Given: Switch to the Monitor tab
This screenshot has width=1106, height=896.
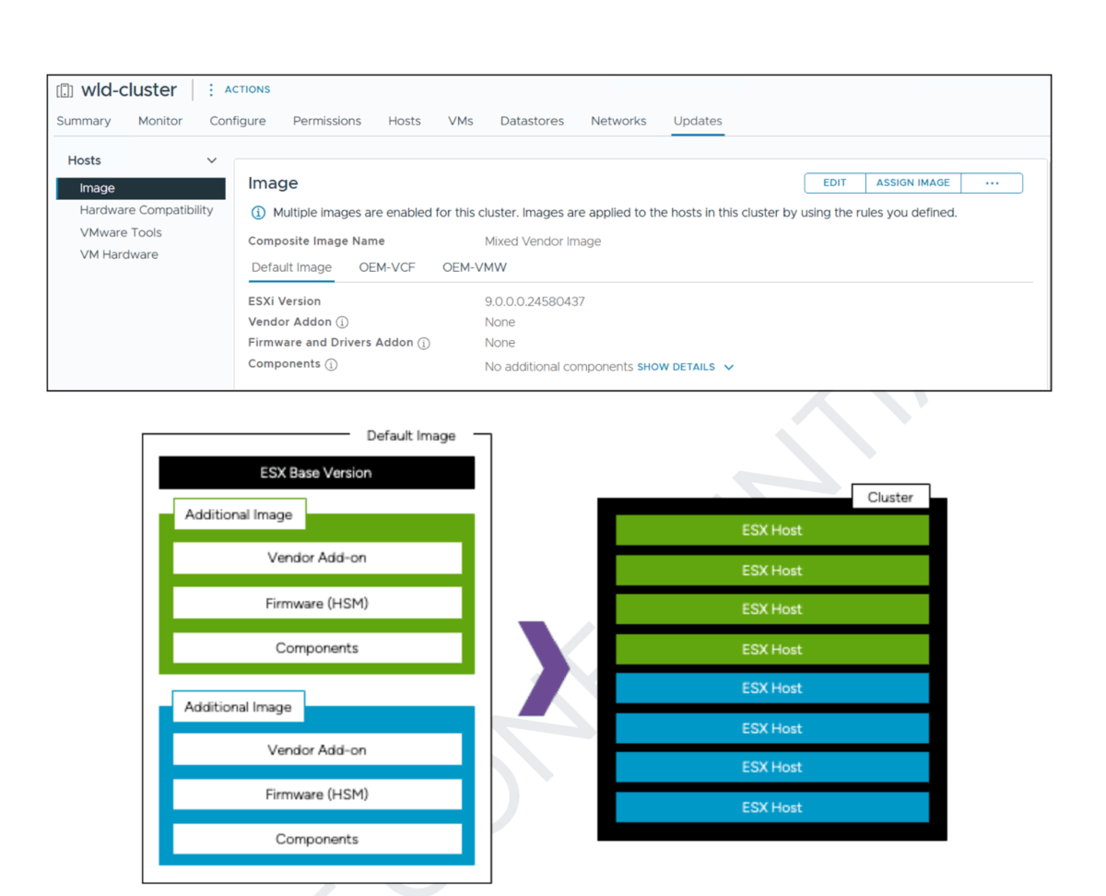Looking at the screenshot, I should [160, 121].
